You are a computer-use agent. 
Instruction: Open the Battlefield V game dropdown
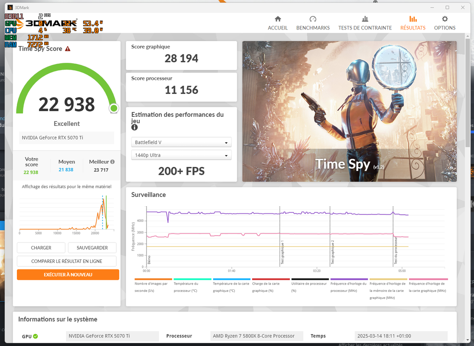click(181, 142)
